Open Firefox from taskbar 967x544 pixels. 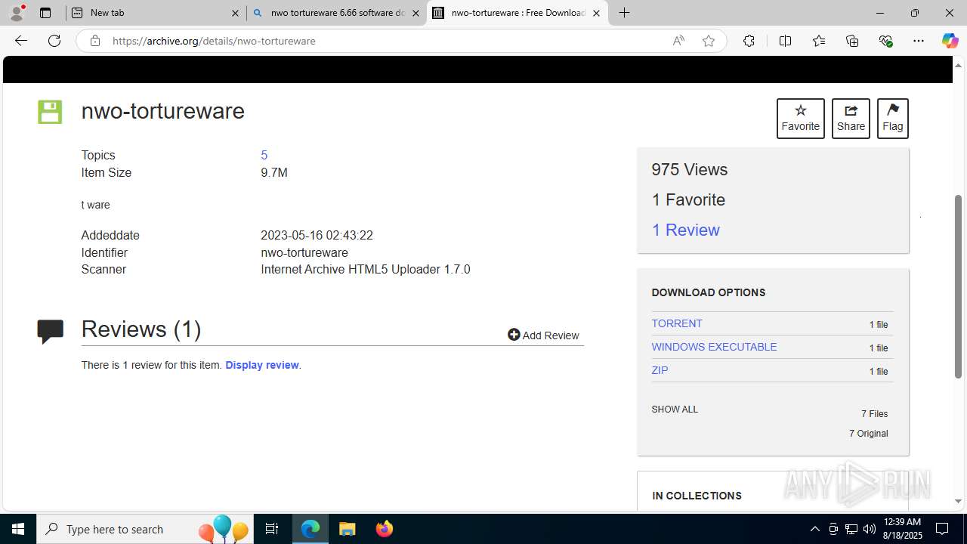tap(385, 529)
